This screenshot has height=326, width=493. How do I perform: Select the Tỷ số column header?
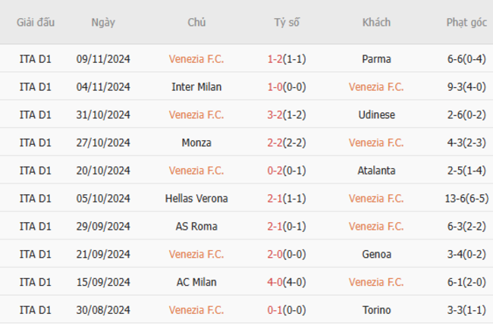click(287, 23)
